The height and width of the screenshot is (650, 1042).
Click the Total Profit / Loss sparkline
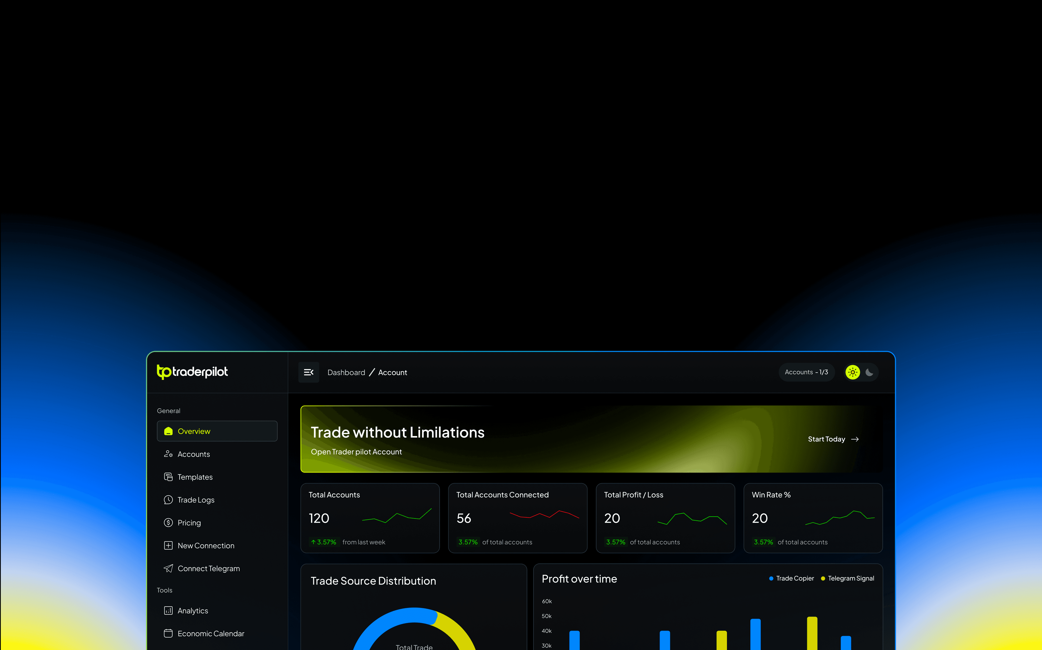pos(692,518)
